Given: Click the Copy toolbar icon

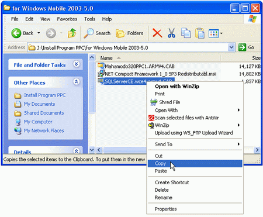Looking at the screenshot, I should pyautogui.click(x=186, y=33).
